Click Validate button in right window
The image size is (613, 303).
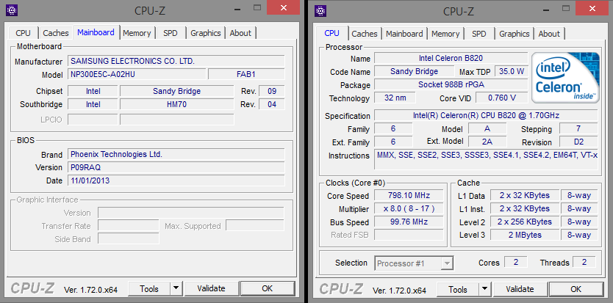point(520,289)
